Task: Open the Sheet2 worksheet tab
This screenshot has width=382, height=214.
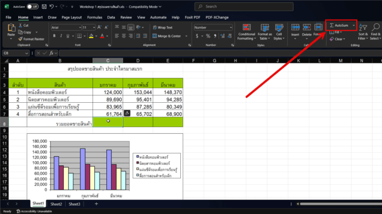Action: click(56, 204)
